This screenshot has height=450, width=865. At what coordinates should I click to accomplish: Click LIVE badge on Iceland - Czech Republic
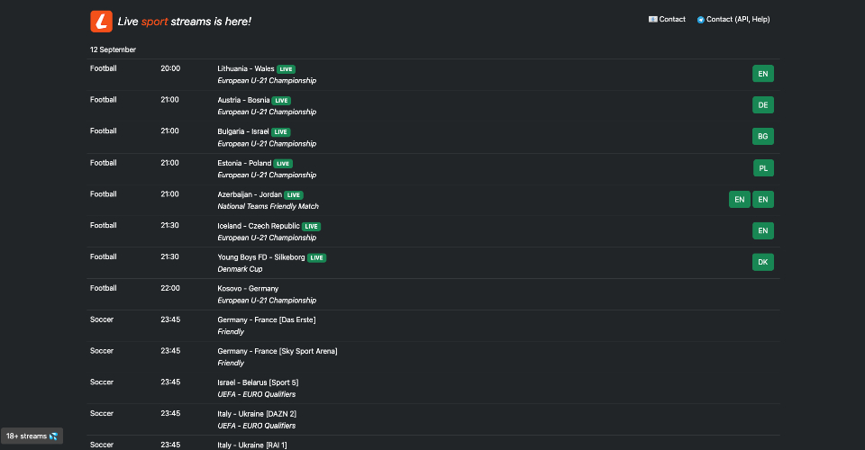point(311,227)
